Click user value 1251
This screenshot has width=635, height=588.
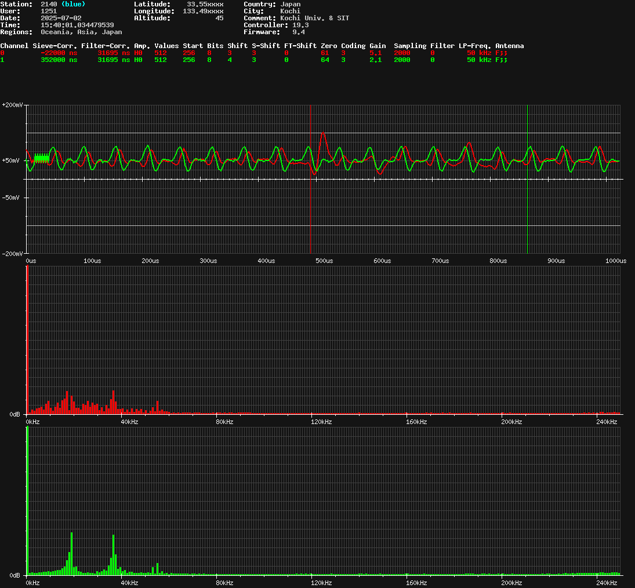(49, 11)
